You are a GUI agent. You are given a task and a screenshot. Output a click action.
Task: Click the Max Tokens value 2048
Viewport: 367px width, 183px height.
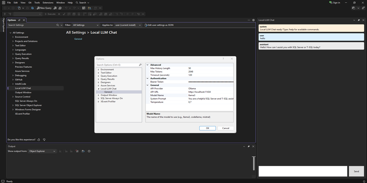191,71
